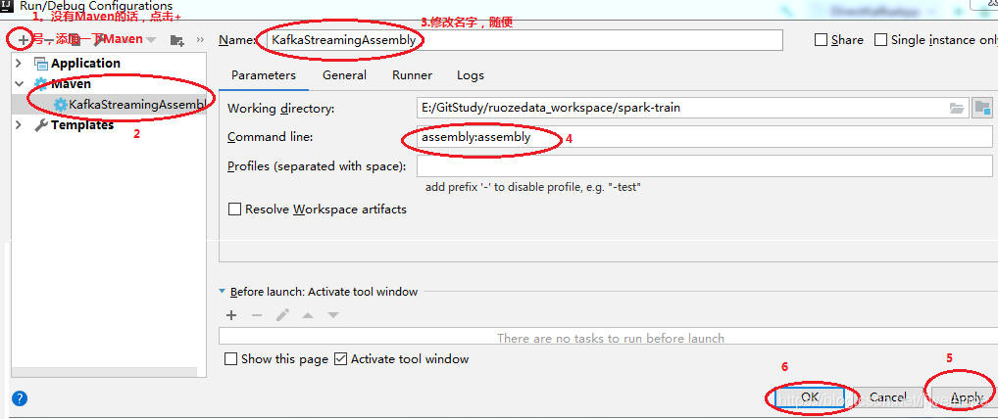Click the Profiles input field
Screen dimensions: 998x419
(705, 166)
